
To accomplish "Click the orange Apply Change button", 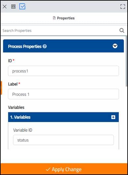I will 64,169.
